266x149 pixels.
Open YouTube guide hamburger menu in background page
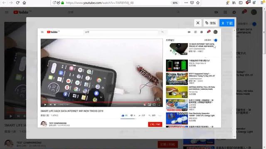pyautogui.click(x=7, y=12)
